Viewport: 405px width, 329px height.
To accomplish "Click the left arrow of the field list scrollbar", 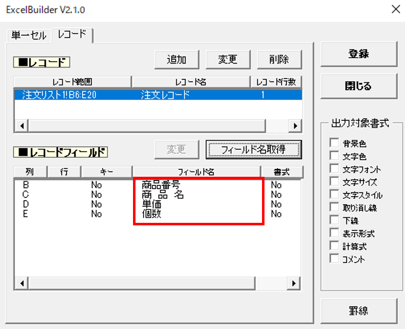I will click(x=22, y=283).
